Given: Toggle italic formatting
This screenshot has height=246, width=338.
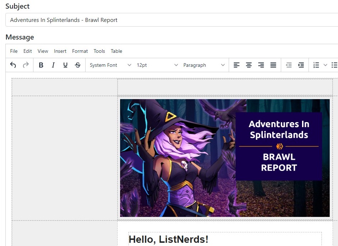Looking at the screenshot, I should click(x=53, y=65).
